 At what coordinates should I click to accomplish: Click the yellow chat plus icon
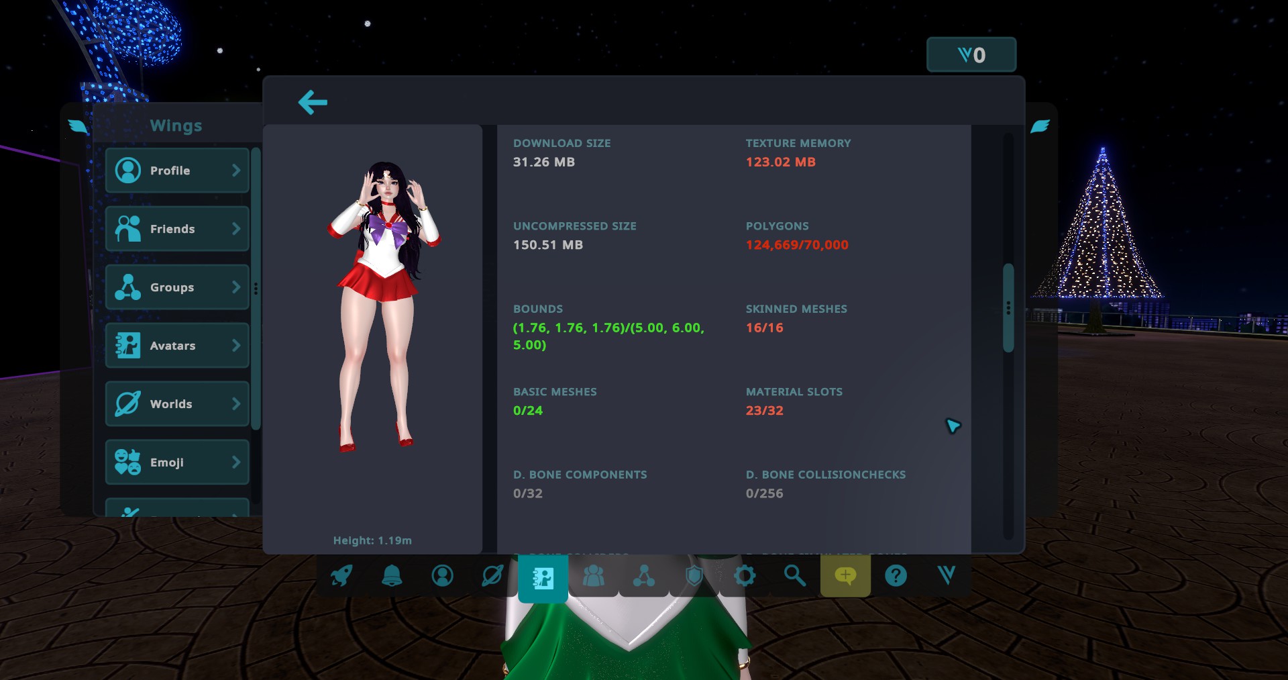pos(845,575)
